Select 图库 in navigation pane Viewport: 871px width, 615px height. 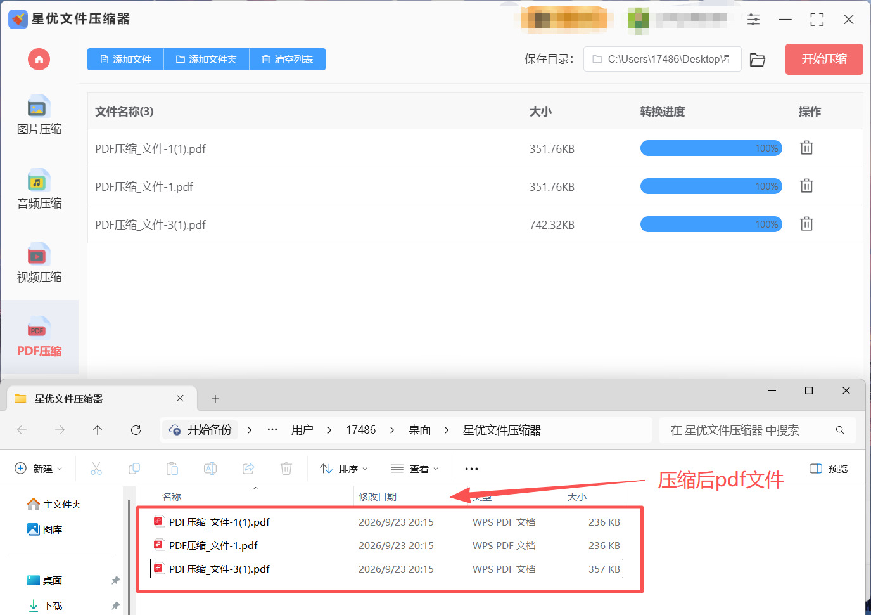(x=45, y=529)
